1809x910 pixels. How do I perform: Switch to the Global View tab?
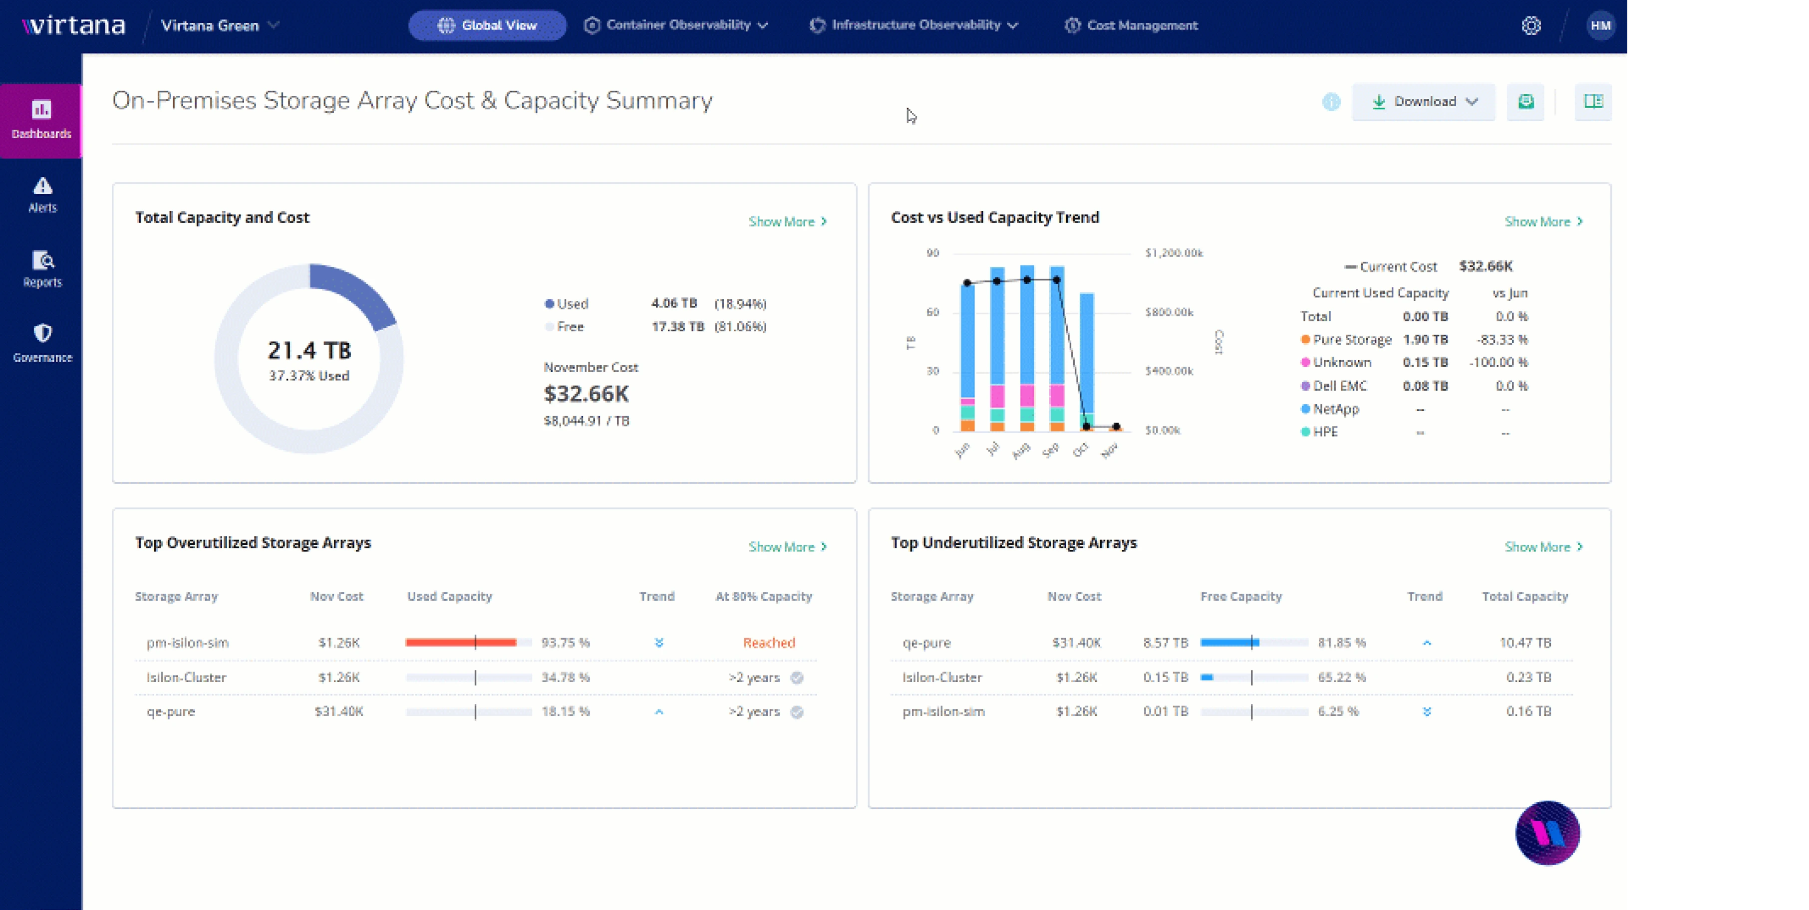point(487,25)
